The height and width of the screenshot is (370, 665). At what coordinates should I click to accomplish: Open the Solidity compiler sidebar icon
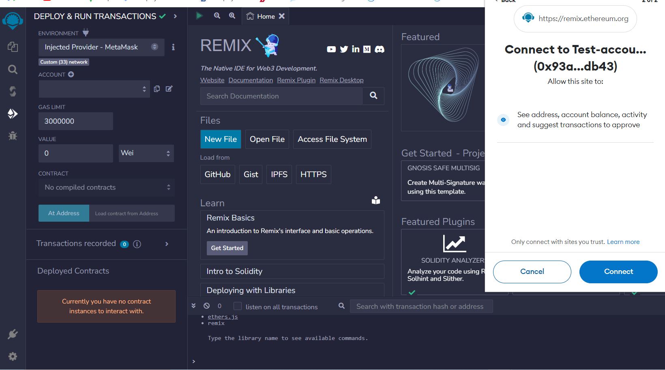coord(13,92)
